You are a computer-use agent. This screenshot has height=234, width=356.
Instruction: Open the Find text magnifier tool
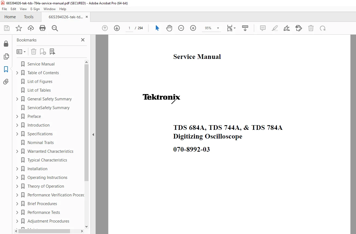pos(55,28)
